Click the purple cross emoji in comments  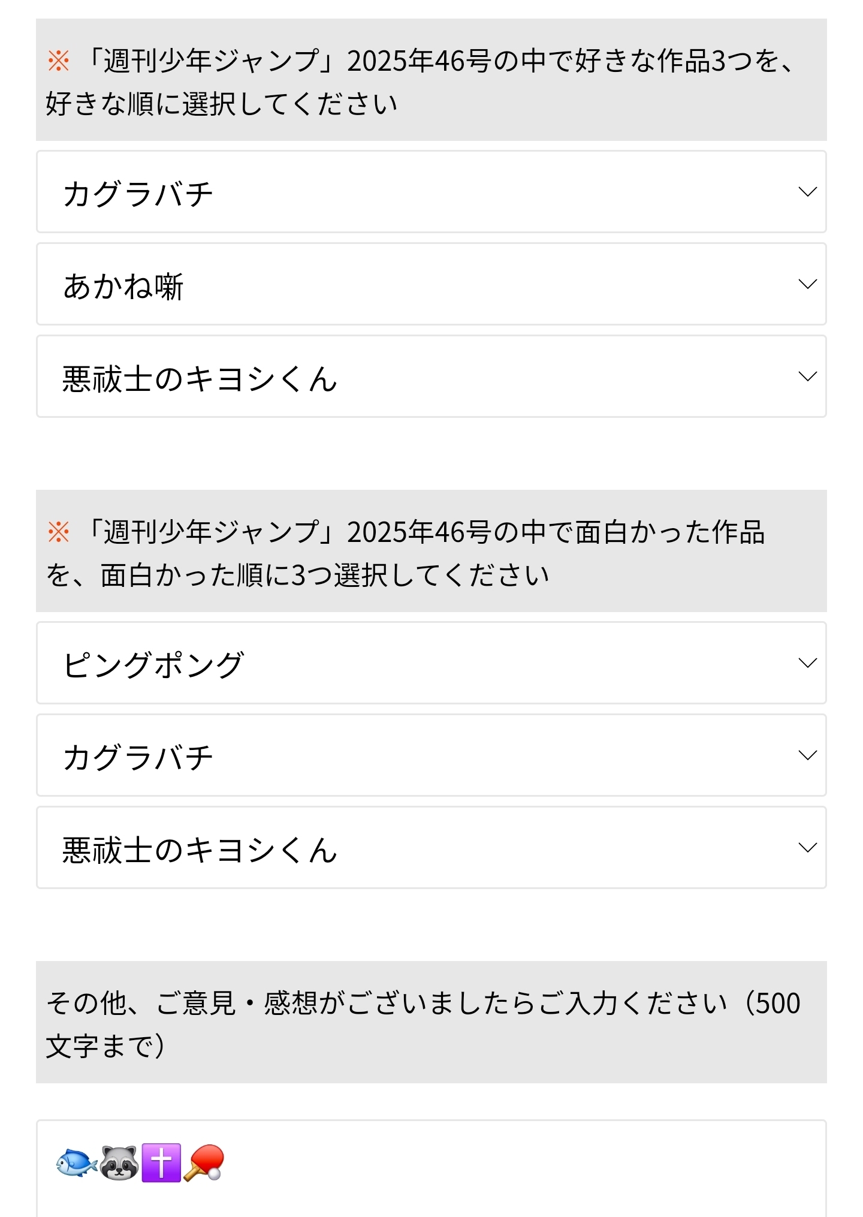pos(161,1163)
